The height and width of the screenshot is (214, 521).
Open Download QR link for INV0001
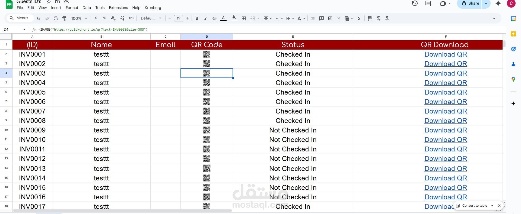pyautogui.click(x=446, y=54)
